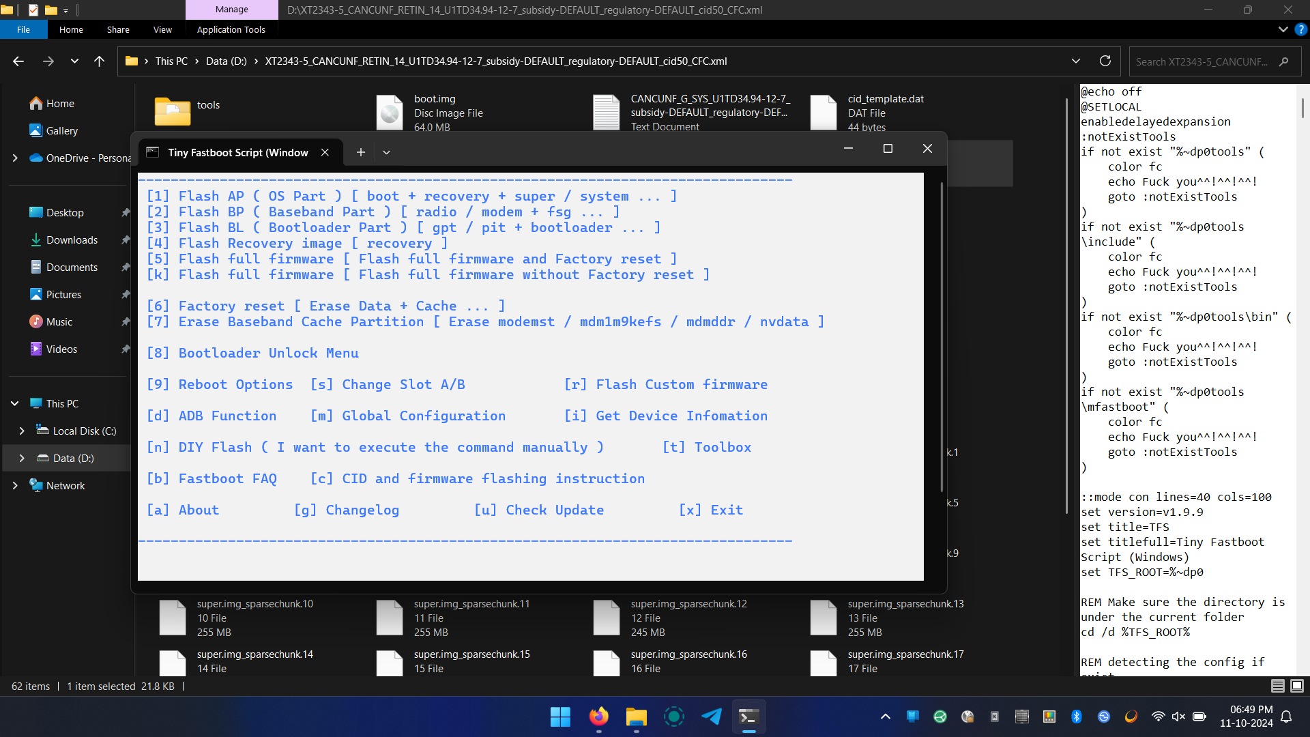This screenshot has width=1310, height=737.
Task: Click the Wi-Fi icon in the tray
Action: click(x=1158, y=717)
